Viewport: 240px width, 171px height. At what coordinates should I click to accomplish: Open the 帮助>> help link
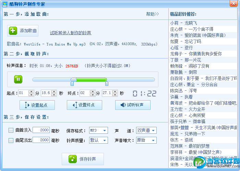tap(153, 14)
